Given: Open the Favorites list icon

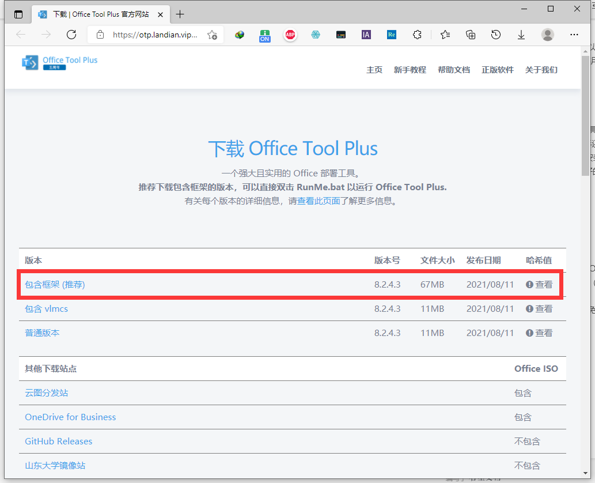Looking at the screenshot, I should point(445,35).
